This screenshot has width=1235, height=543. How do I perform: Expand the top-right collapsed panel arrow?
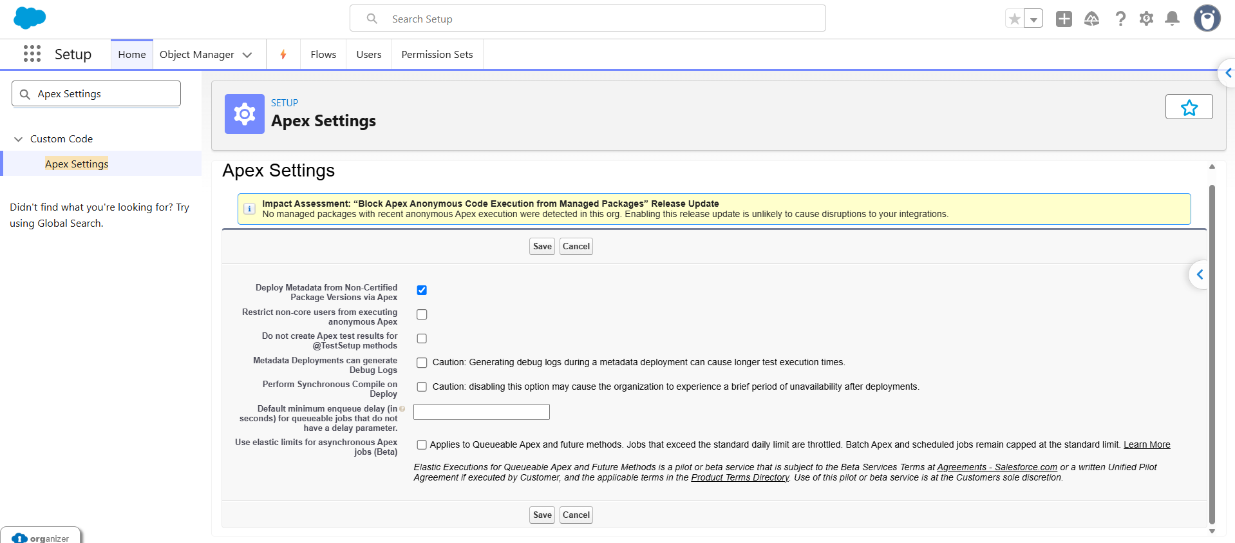click(x=1227, y=73)
